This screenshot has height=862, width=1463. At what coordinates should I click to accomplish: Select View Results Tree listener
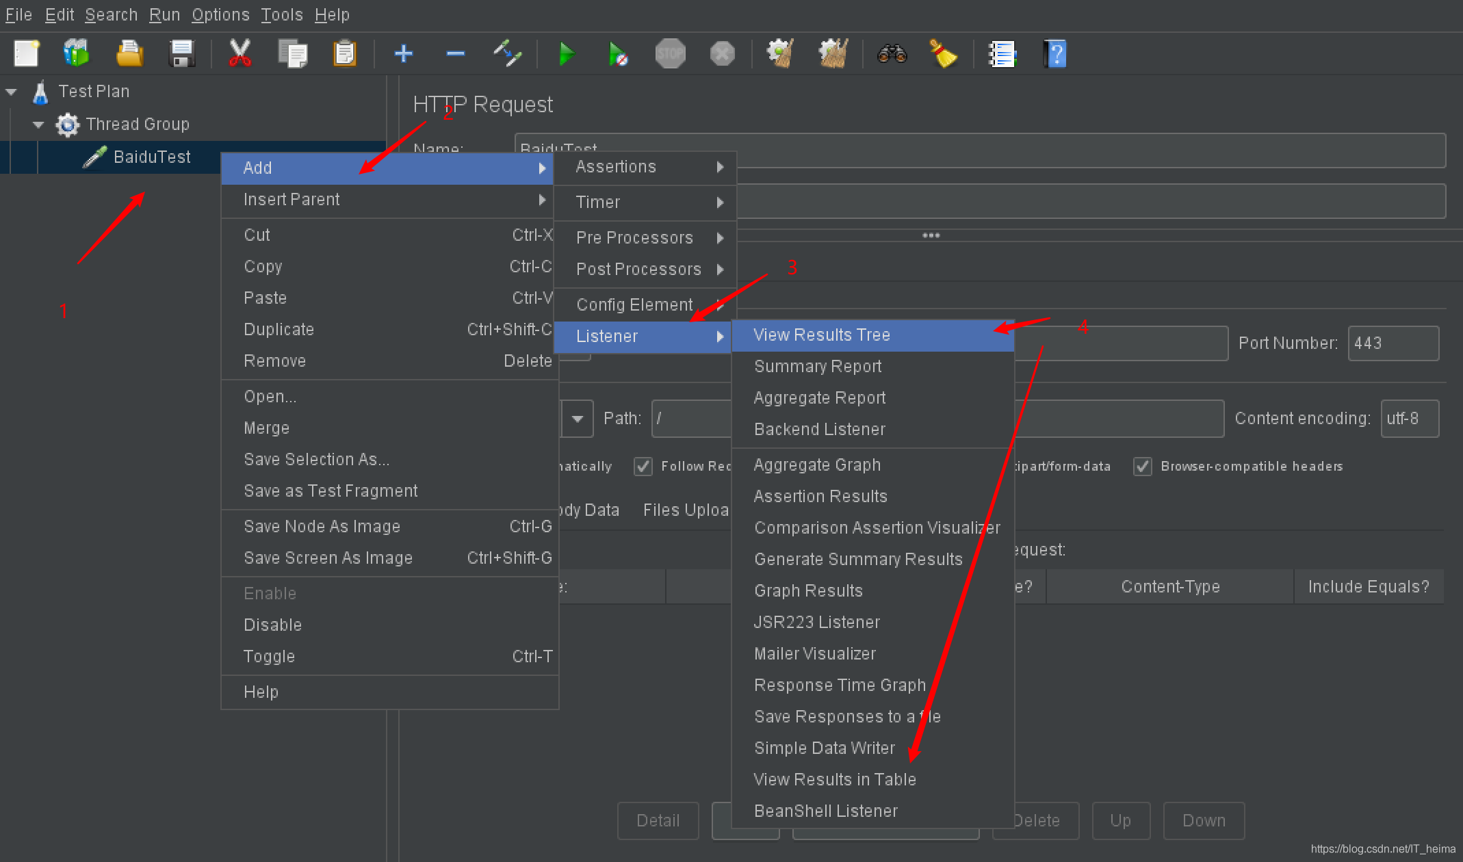pyautogui.click(x=820, y=335)
